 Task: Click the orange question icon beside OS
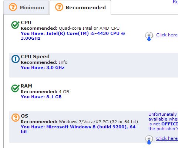coord(16,118)
